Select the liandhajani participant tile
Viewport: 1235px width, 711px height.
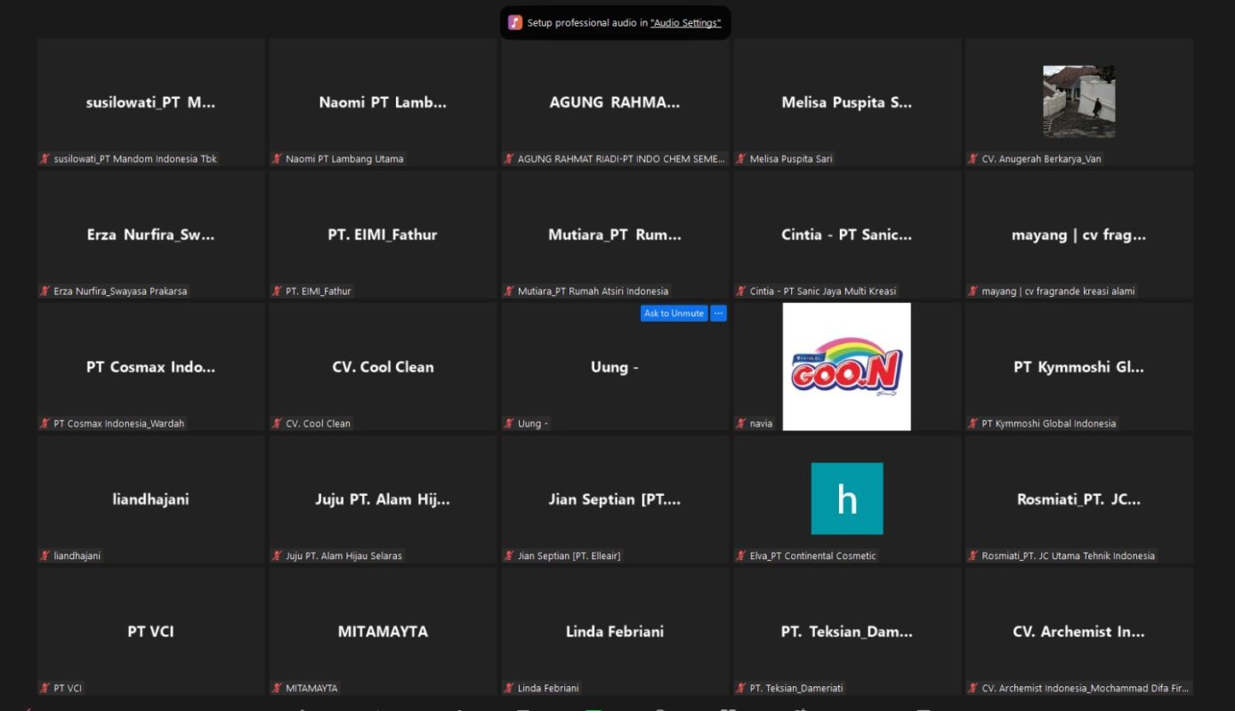(150, 499)
